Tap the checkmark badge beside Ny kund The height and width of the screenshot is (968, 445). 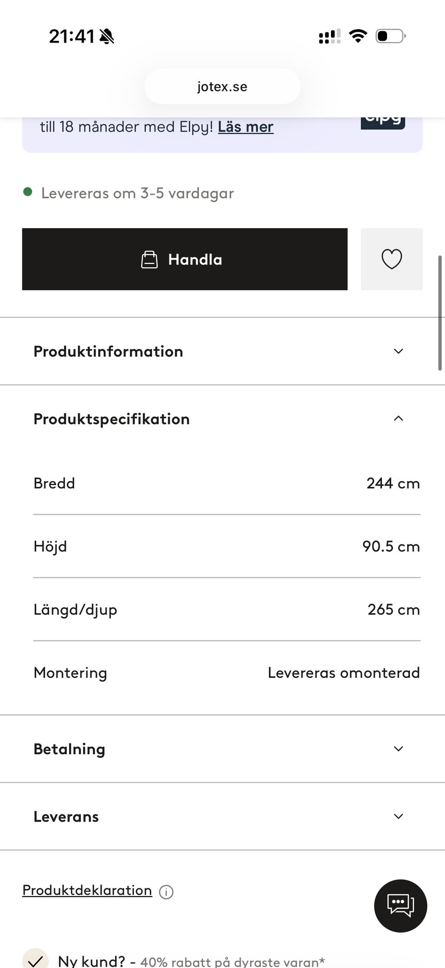(35, 959)
